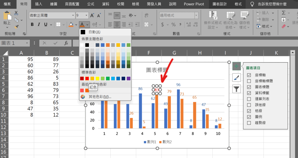298x158 pixels.
Task: Open the 圖表設計 ribbon tab
Action: click(220, 4)
